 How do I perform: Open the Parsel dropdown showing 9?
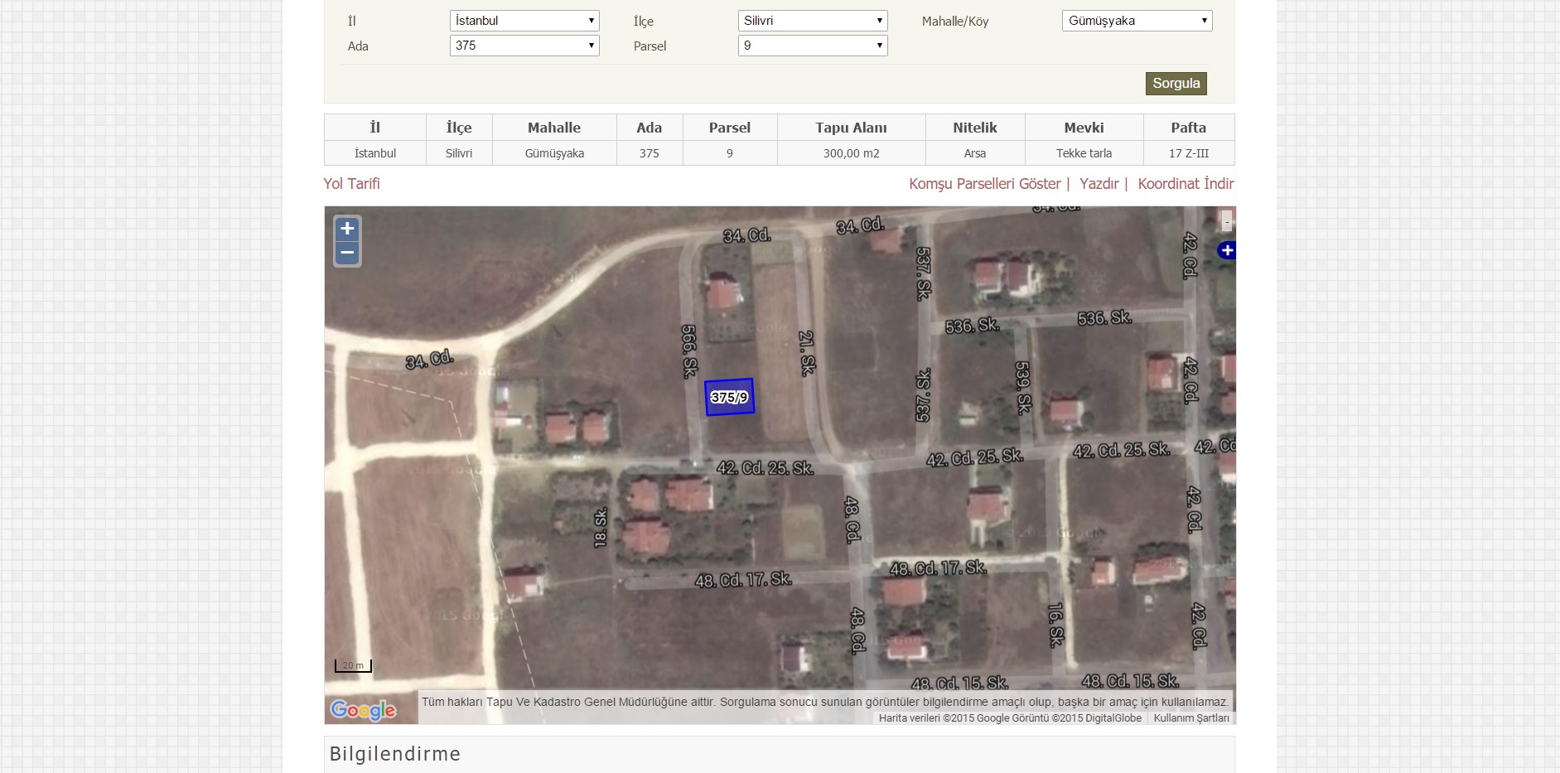pyautogui.click(x=813, y=46)
